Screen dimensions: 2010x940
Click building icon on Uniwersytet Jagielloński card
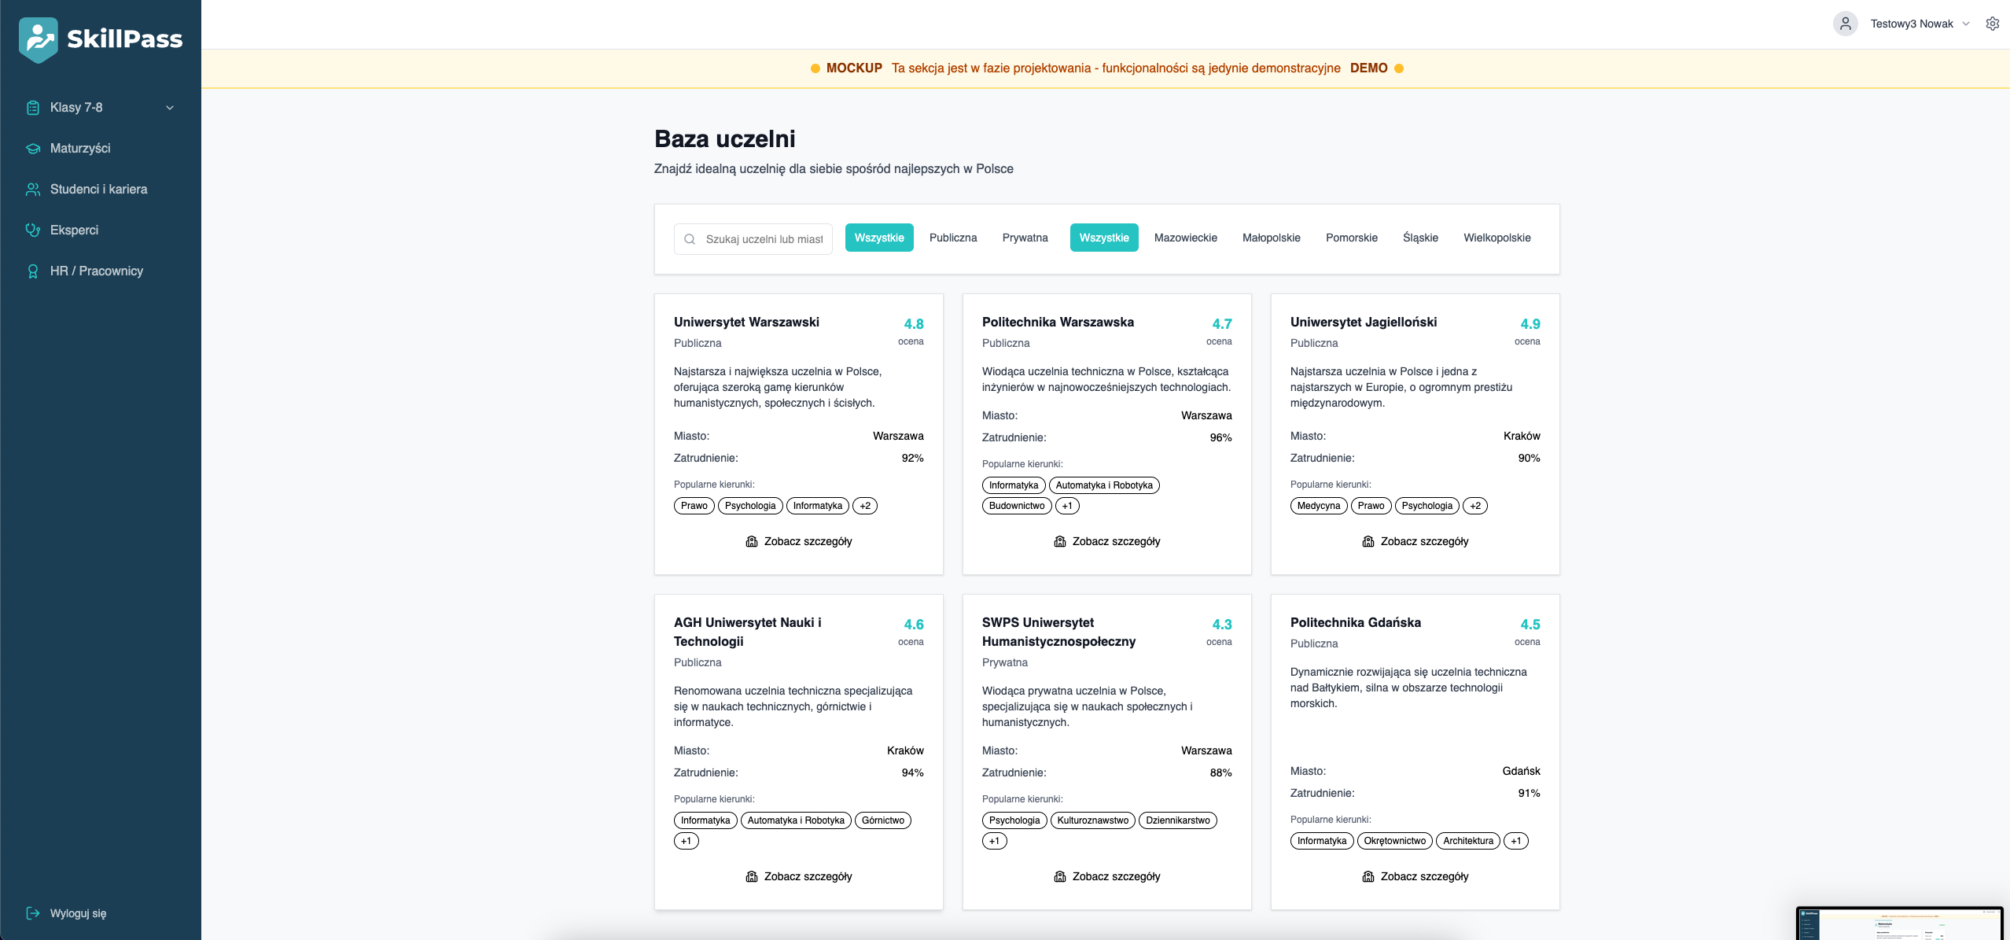click(1368, 541)
